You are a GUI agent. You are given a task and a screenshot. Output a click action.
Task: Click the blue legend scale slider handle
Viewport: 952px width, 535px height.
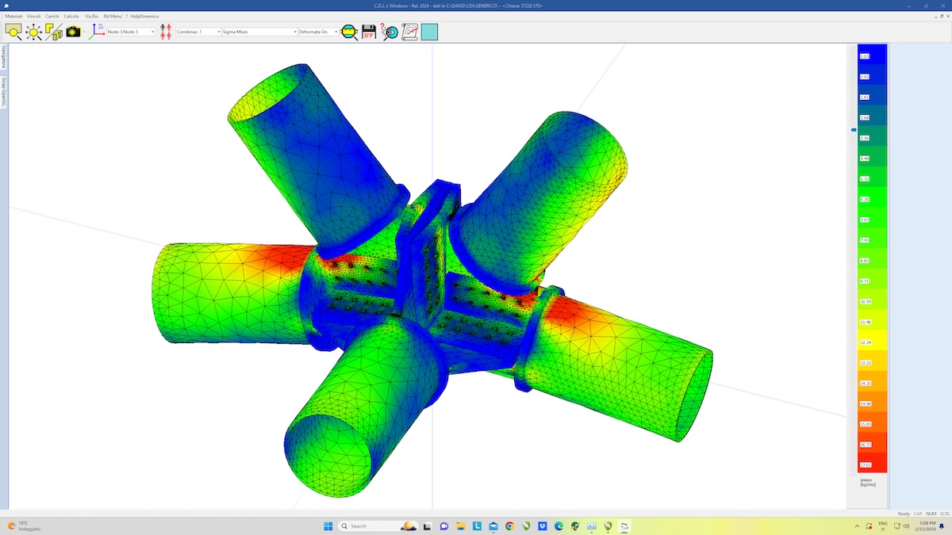854,129
